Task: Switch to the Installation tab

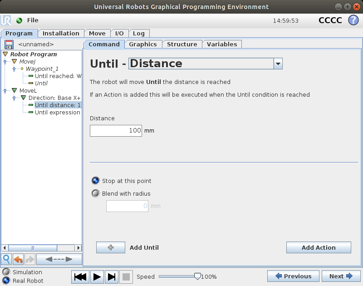Action: coord(61,33)
